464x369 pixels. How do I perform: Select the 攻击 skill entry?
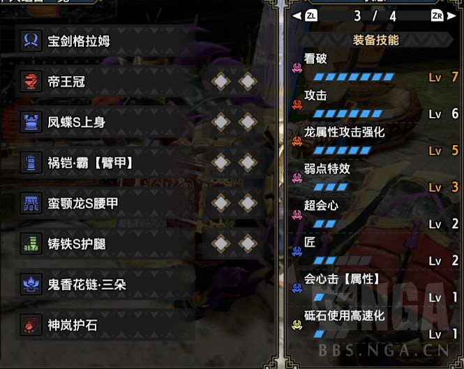375,105
